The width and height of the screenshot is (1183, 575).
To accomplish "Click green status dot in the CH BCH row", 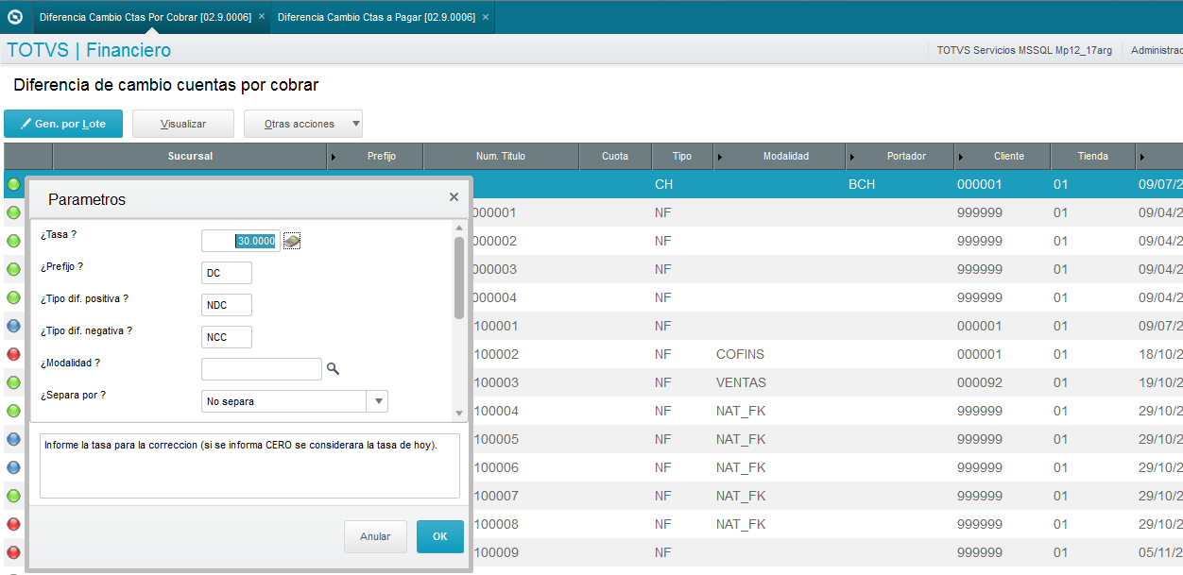I will click(14, 184).
